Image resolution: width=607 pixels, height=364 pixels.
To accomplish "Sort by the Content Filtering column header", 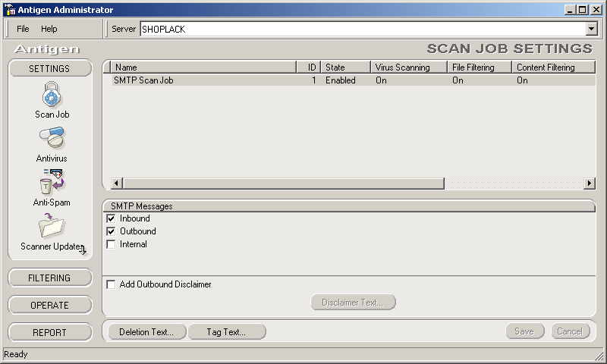I will pyautogui.click(x=554, y=67).
